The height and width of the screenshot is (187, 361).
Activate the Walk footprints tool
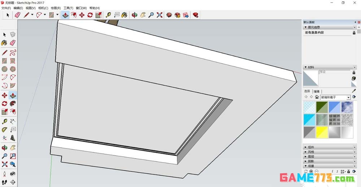[4, 182]
